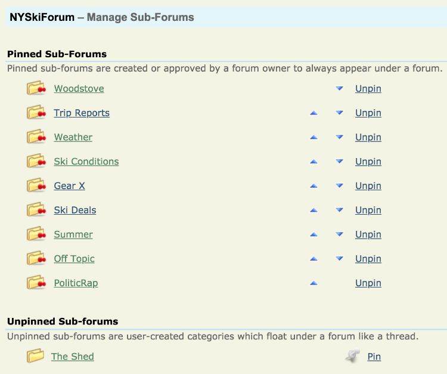Click the down arrow for Weather

pos(339,137)
